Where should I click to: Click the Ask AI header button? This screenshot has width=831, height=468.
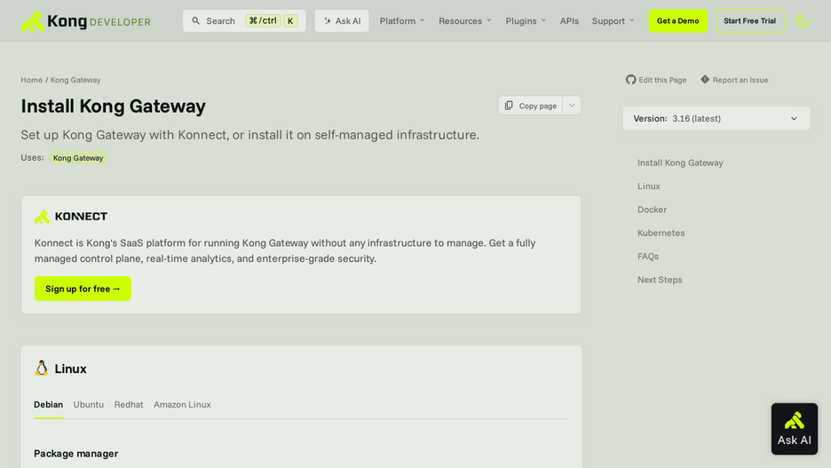[x=342, y=20]
